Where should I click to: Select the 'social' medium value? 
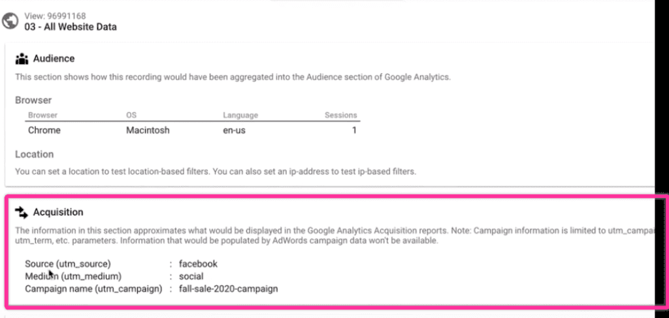(x=191, y=276)
